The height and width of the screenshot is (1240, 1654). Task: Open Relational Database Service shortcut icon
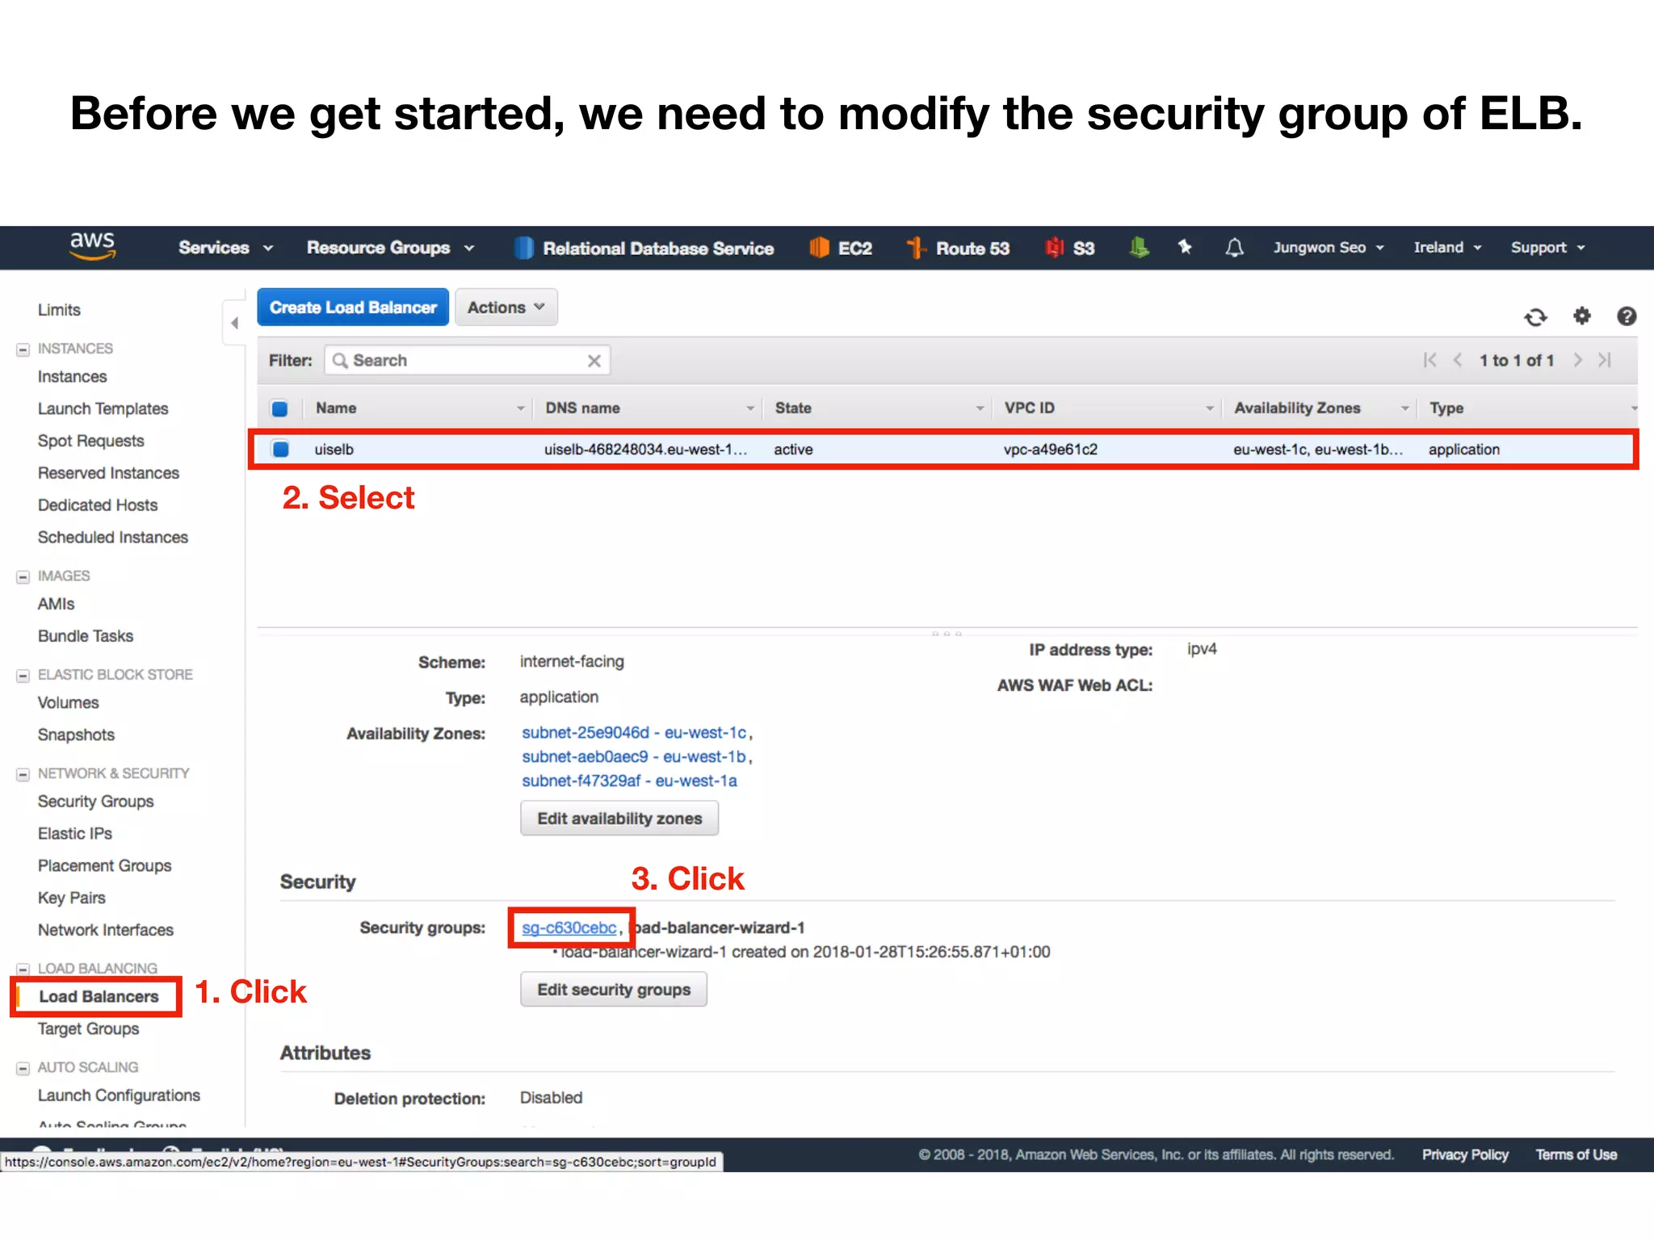coord(524,248)
